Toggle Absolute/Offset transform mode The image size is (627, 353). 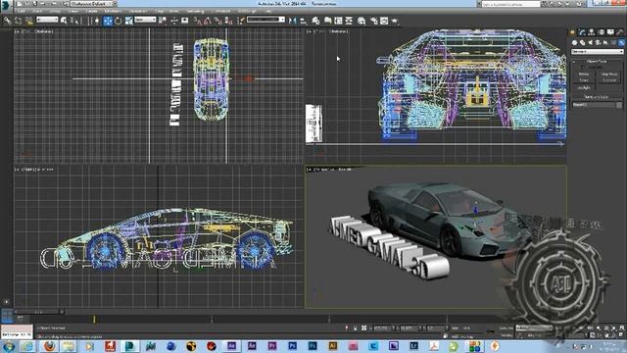(363, 328)
